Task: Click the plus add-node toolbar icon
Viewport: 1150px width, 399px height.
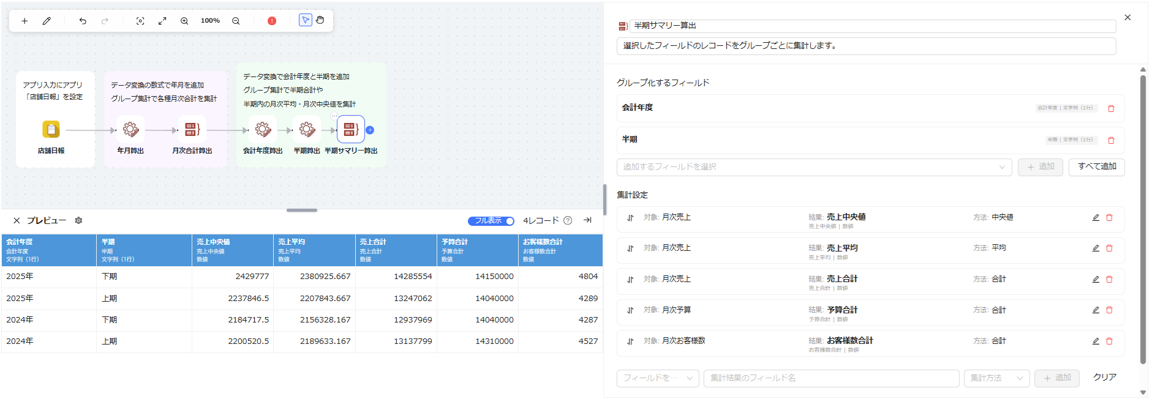Action: [x=24, y=21]
